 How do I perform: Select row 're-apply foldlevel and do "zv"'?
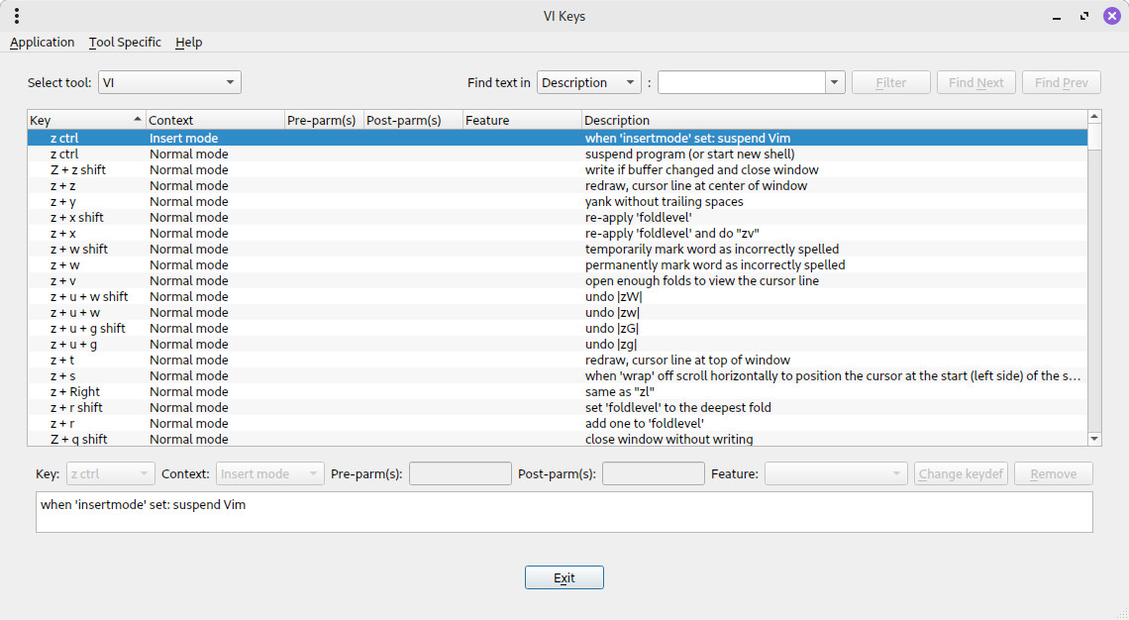pyautogui.click(x=558, y=233)
